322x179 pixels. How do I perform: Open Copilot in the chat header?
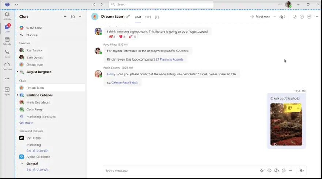click(x=302, y=17)
